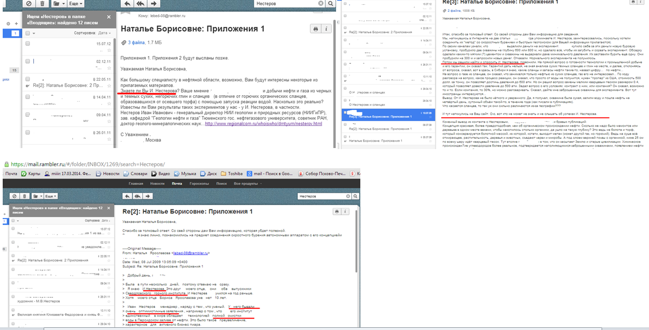Expand the select-all arrow in 'Приложения 1' window list
This screenshot has width=649, height=330.
(34, 33)
